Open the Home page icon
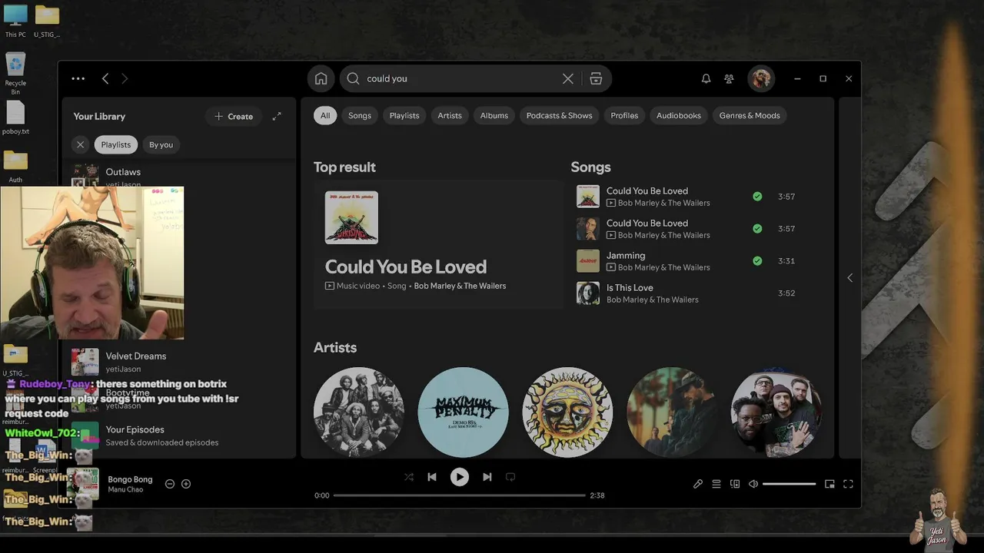Screen dimensions: 984x553 pos(321,78)
